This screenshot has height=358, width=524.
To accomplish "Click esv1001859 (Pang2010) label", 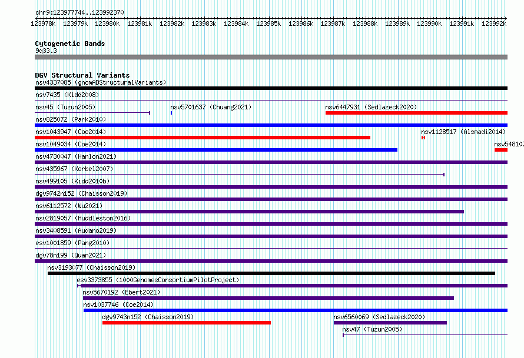I will (x=72, y=243).
